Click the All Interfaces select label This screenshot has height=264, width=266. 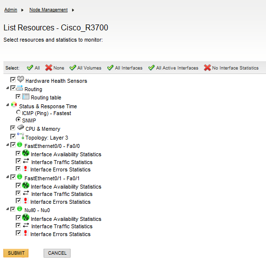(x=129, y=68)
